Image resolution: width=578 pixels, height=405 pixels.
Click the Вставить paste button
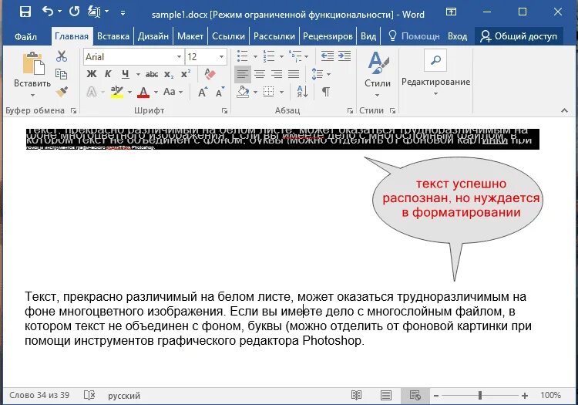[32, 74]
